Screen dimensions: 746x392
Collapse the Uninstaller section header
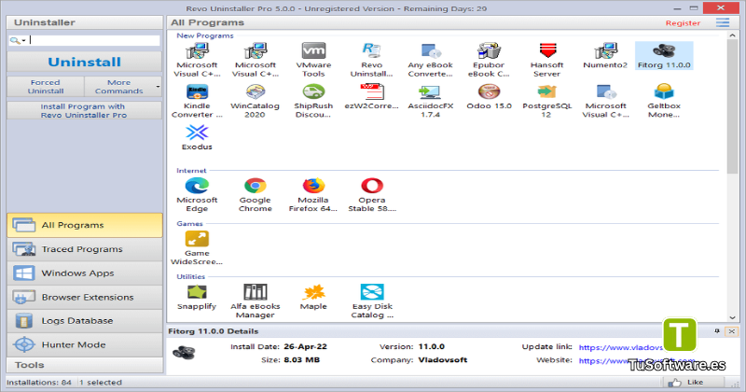click(85, 22)
